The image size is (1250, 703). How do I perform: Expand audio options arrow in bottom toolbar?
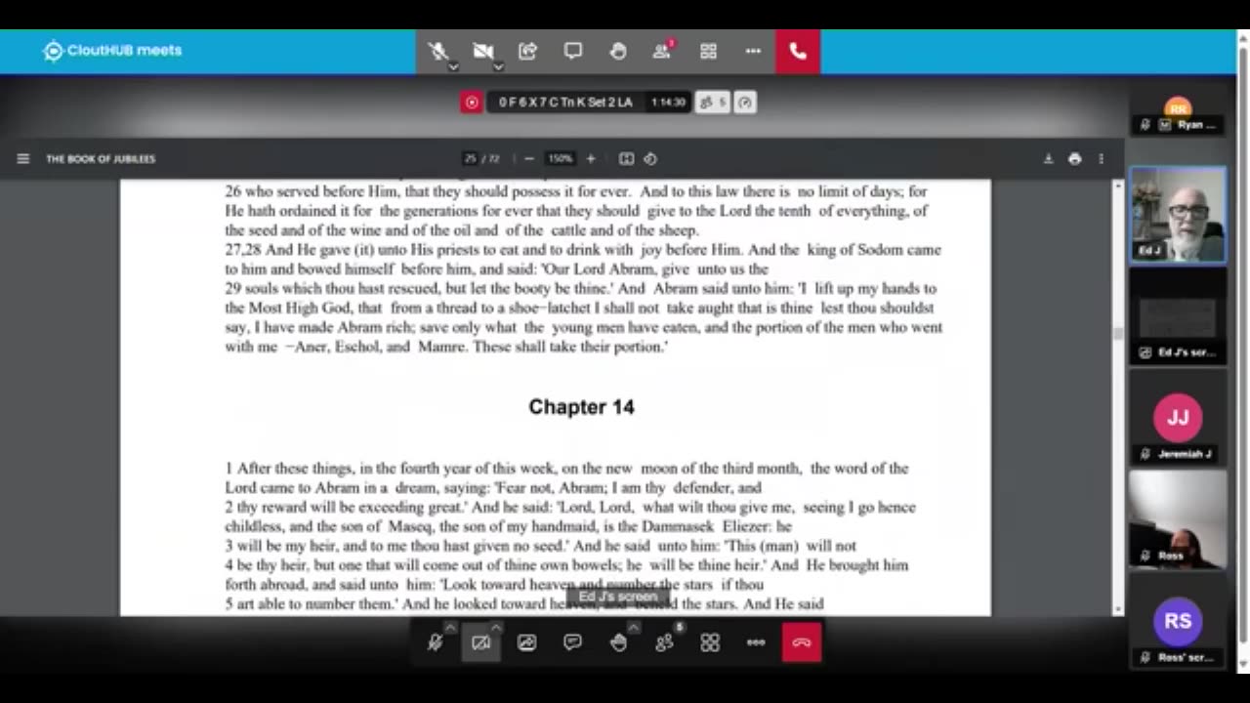click(x=450, y=627)
